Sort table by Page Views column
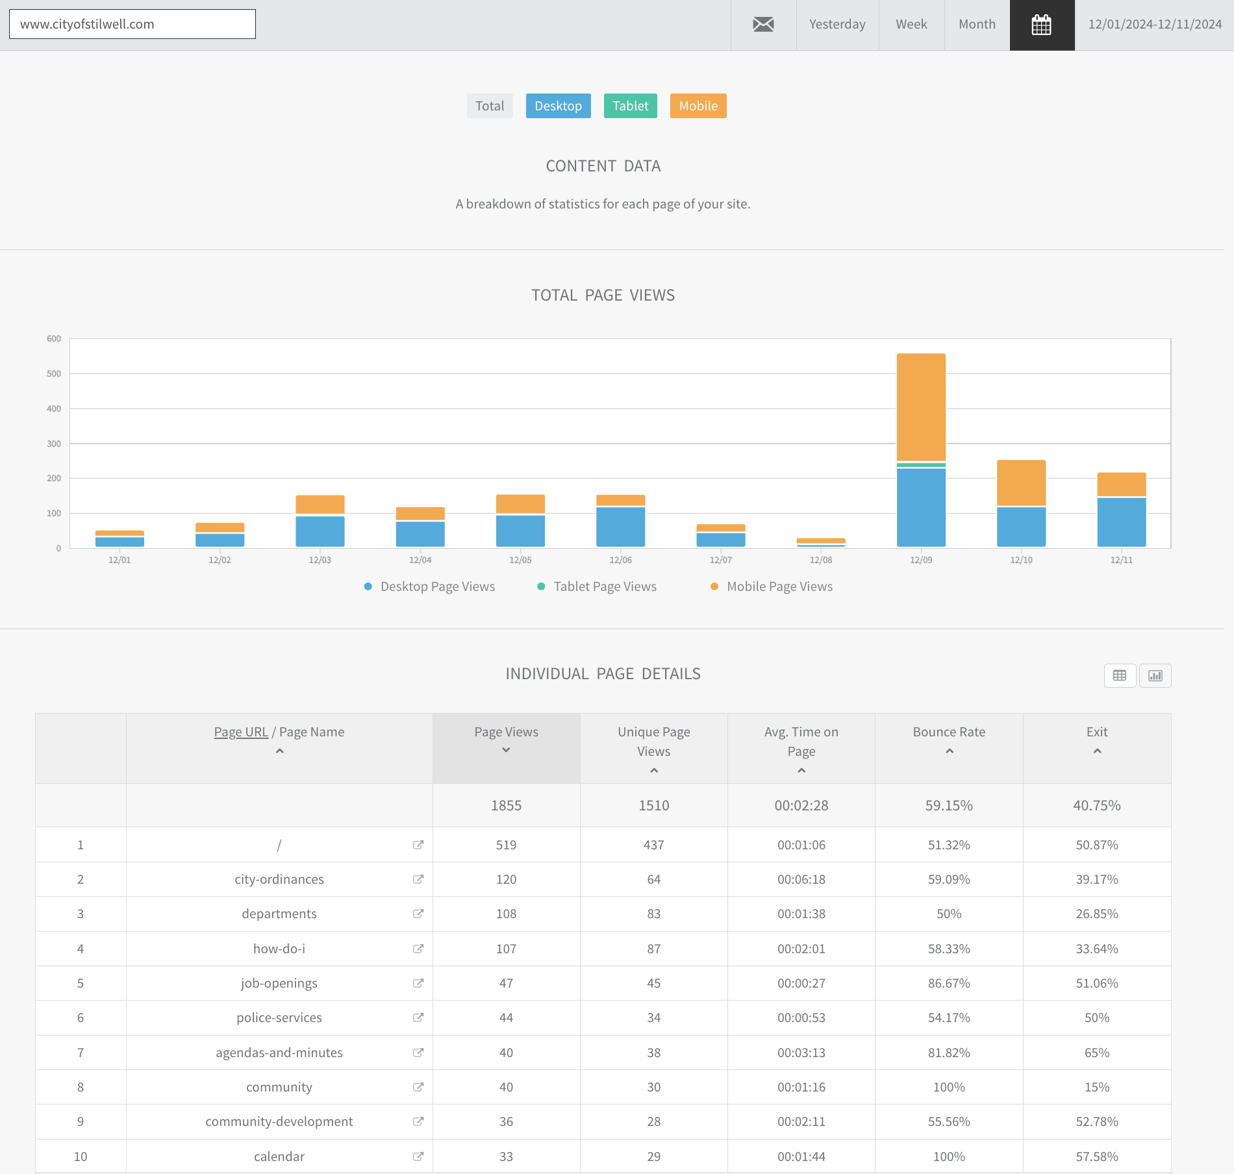The height and width of the screenshot is (1174, 1234). click(506, 740)
